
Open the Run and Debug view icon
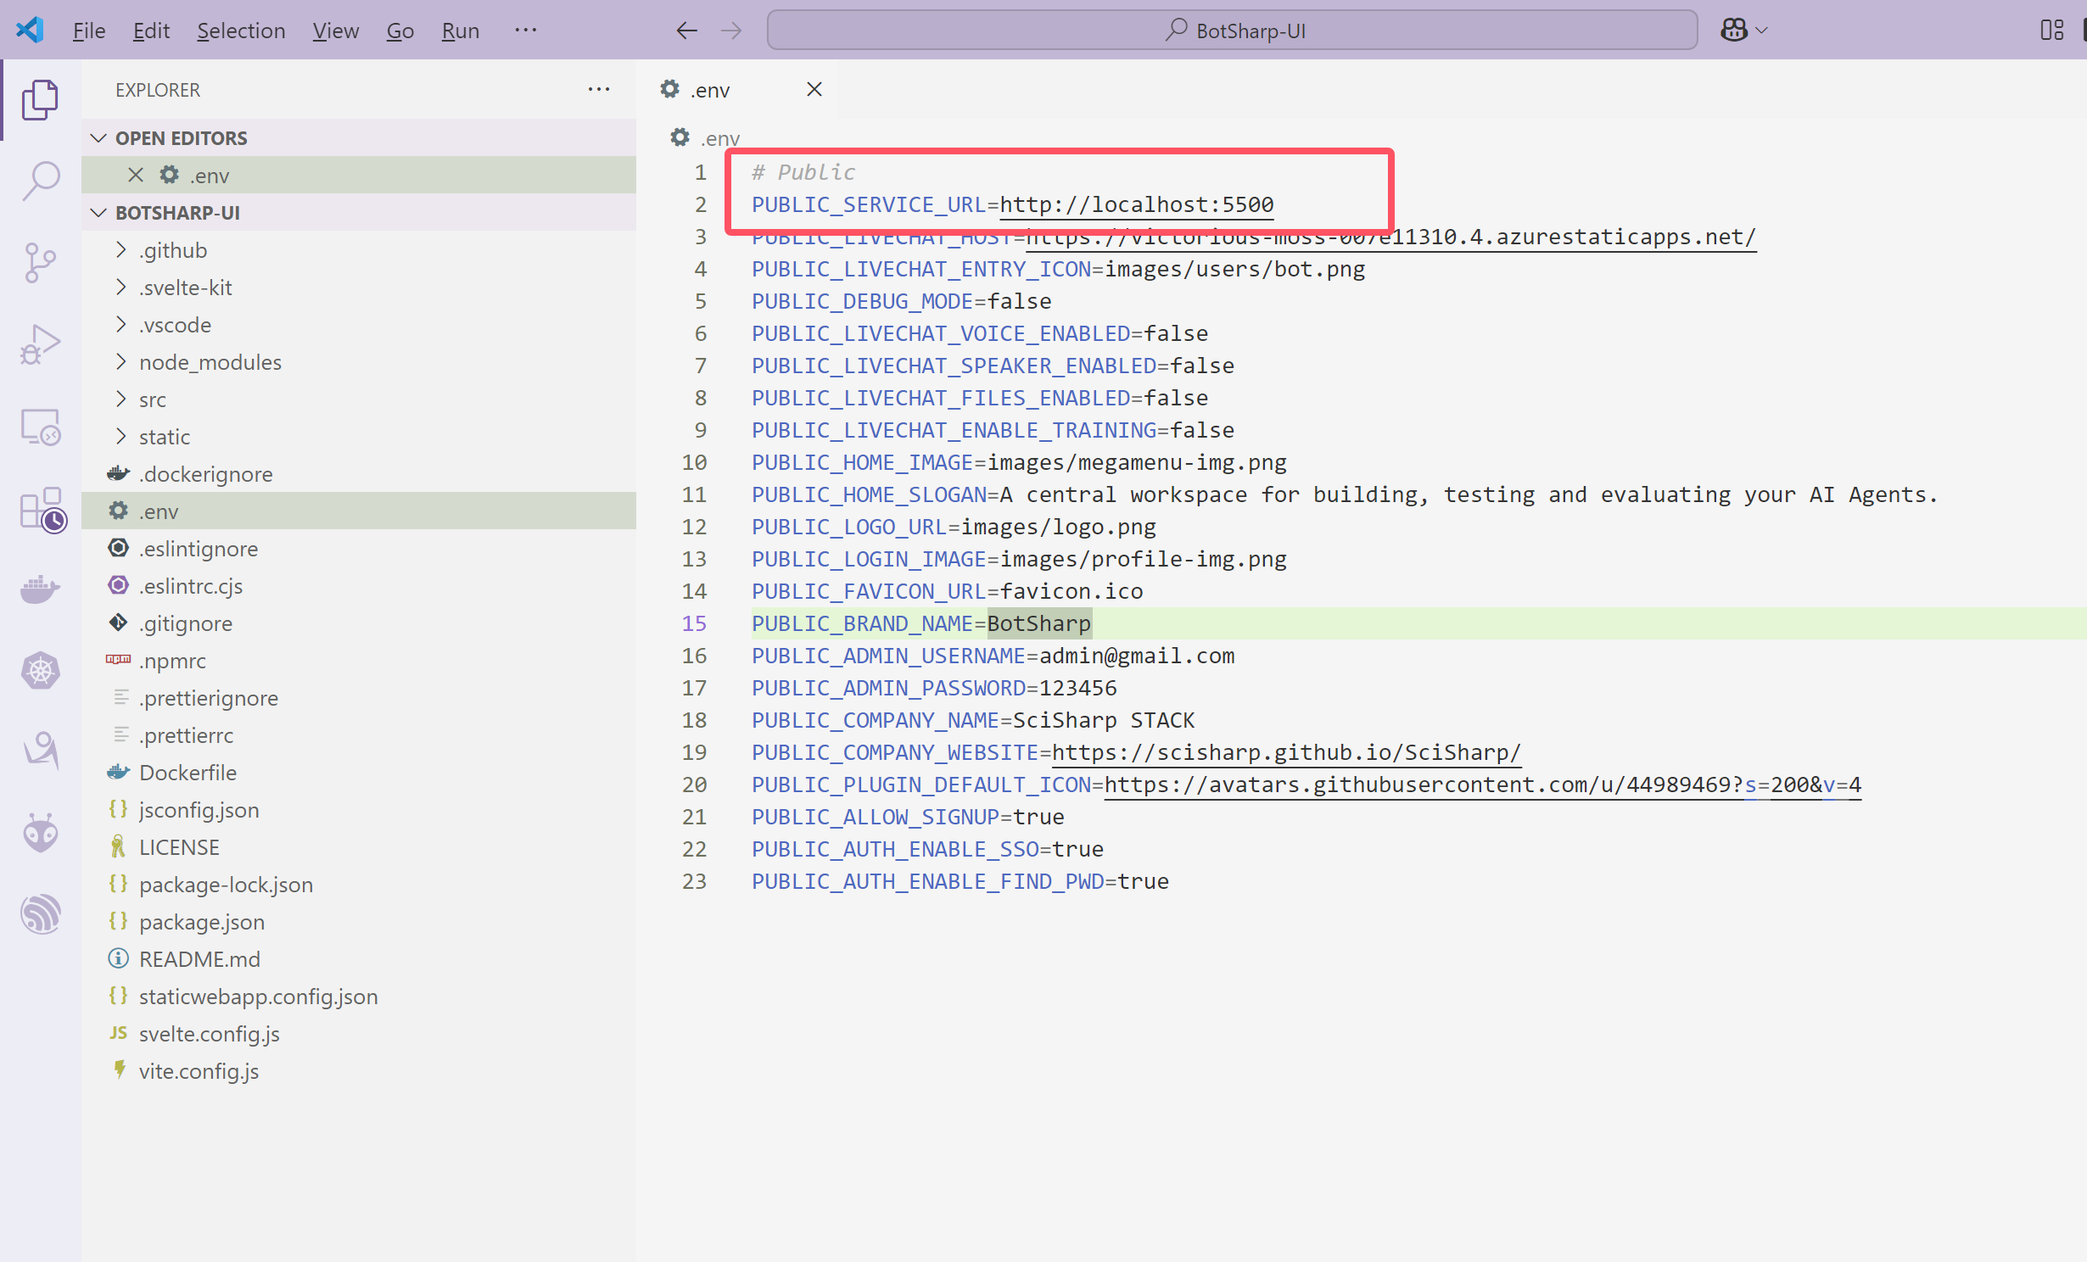pos(40,343)
